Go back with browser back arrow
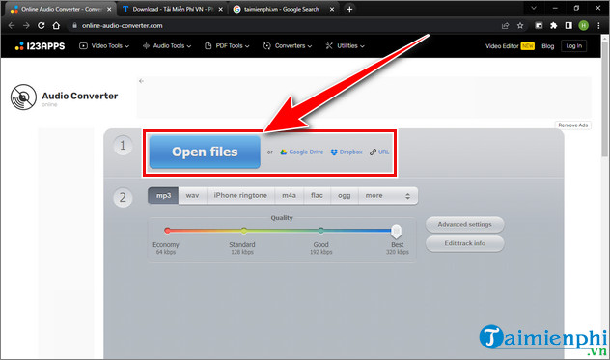The height and width of the screenshot is (360, 610). (12, 26)
